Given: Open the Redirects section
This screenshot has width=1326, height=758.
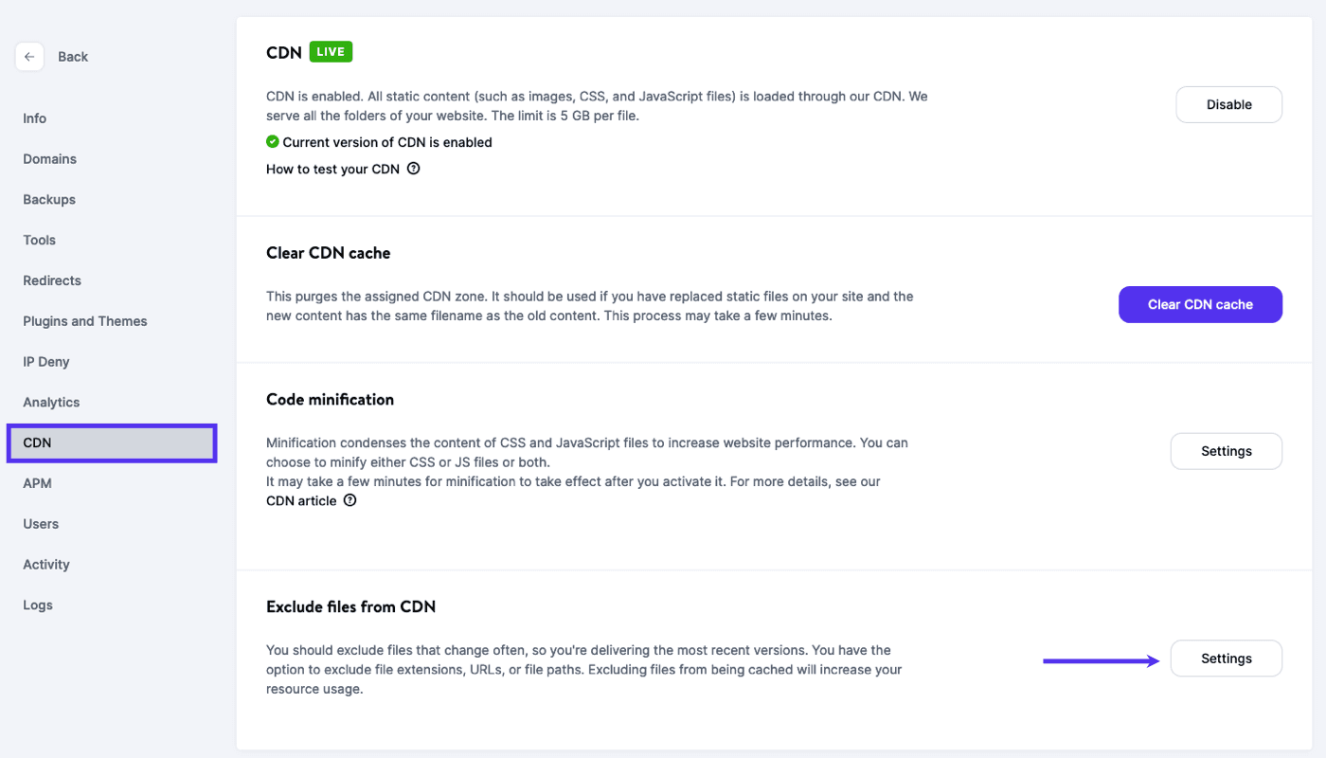Looking at the screenshot, I should click(51, 280).
